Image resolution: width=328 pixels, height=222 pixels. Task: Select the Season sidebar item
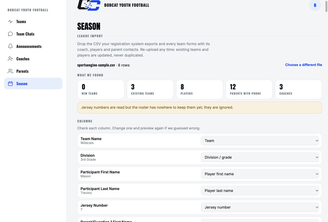point(33,84)
